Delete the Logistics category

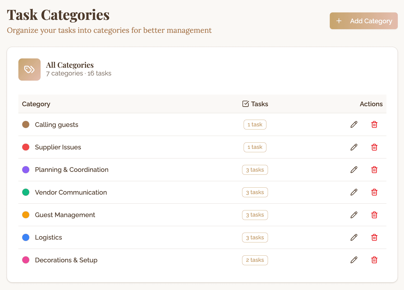tap(374, 238)
